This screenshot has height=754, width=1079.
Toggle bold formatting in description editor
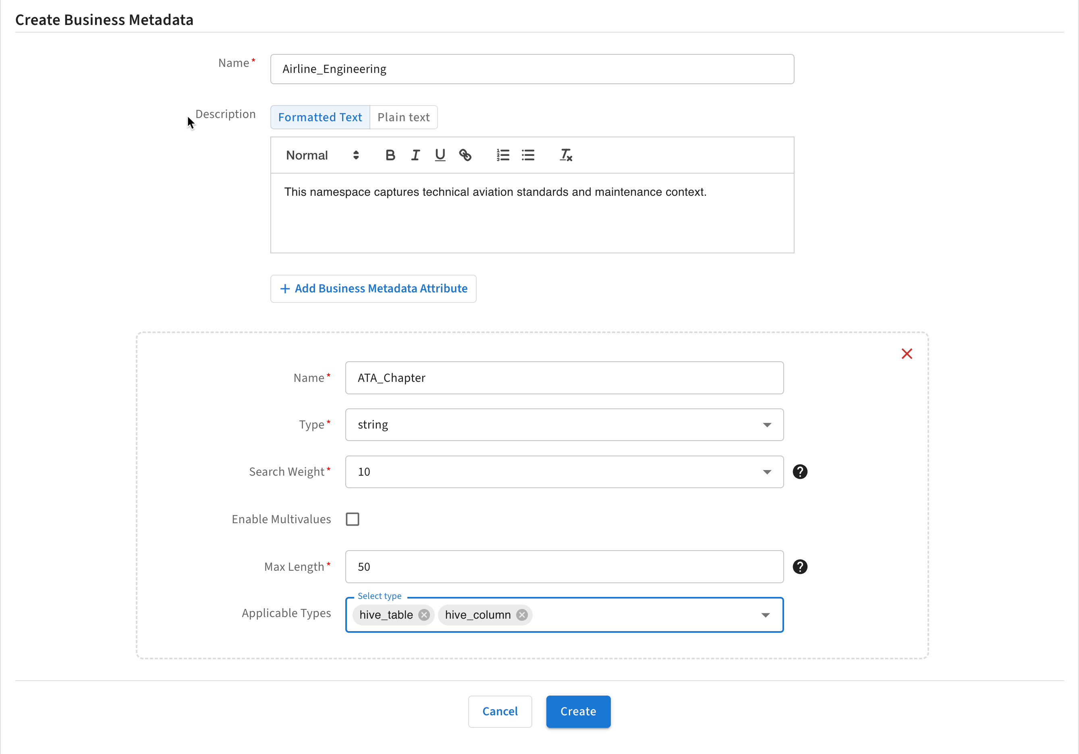[390, 155]
